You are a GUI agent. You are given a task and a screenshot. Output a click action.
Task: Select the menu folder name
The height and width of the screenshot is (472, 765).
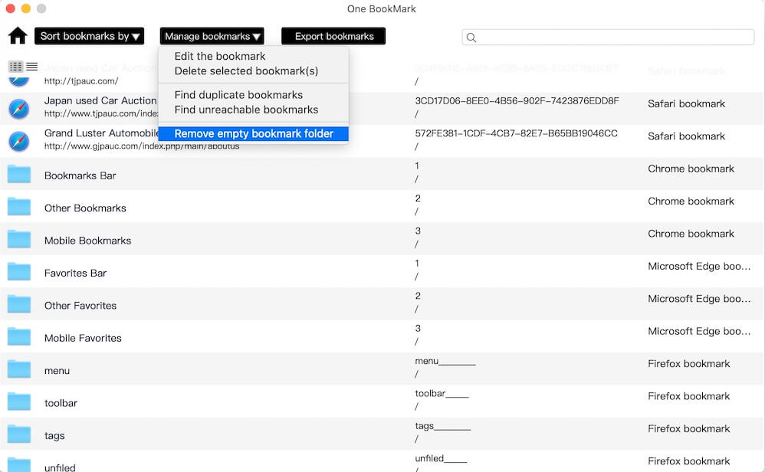57,371
